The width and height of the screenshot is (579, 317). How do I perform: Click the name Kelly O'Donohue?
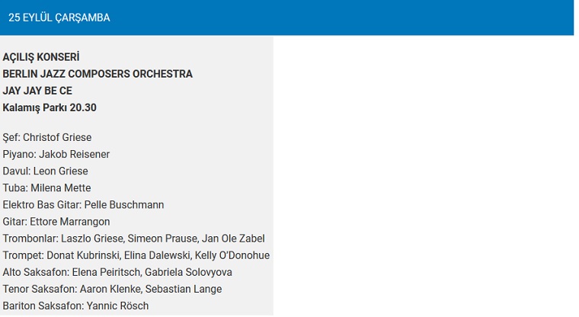tap(232, 256)
